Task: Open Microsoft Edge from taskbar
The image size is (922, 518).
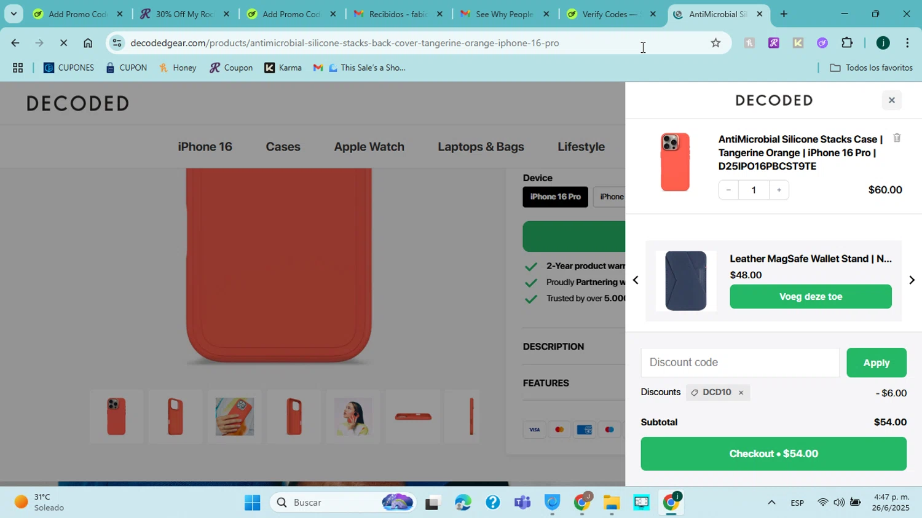Action: [462, 503]
